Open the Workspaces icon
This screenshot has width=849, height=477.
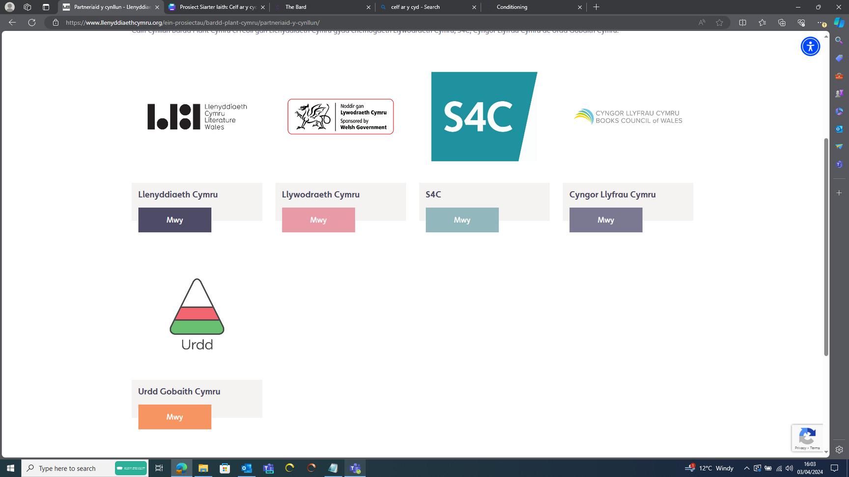(x=28, y=7)
